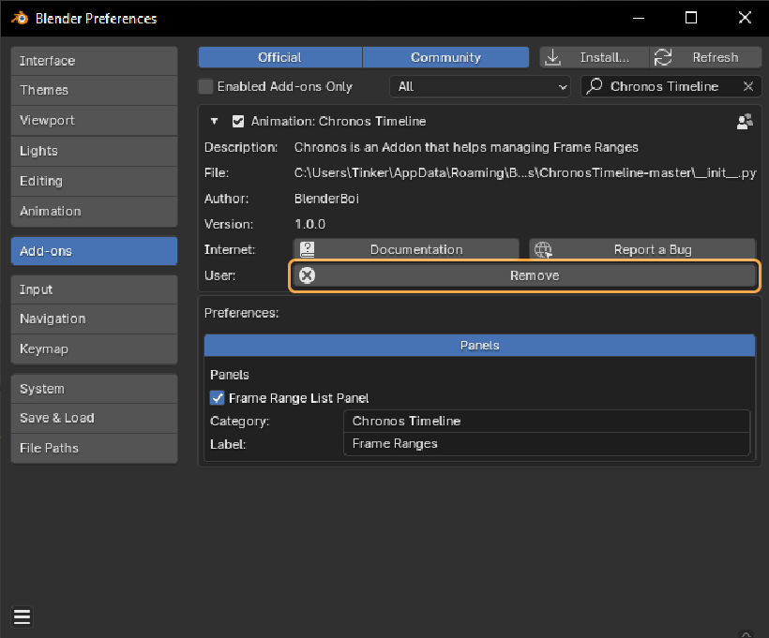Open the All category dropdown
769x638 pixels.
[x=482, y=86]
